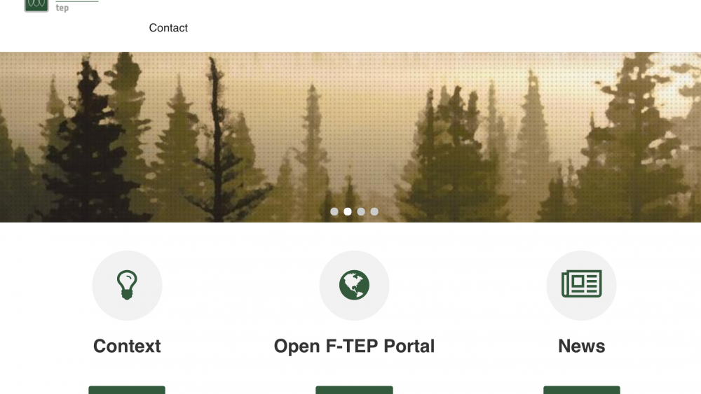Click the misty forest banner image

coord(350,137)
